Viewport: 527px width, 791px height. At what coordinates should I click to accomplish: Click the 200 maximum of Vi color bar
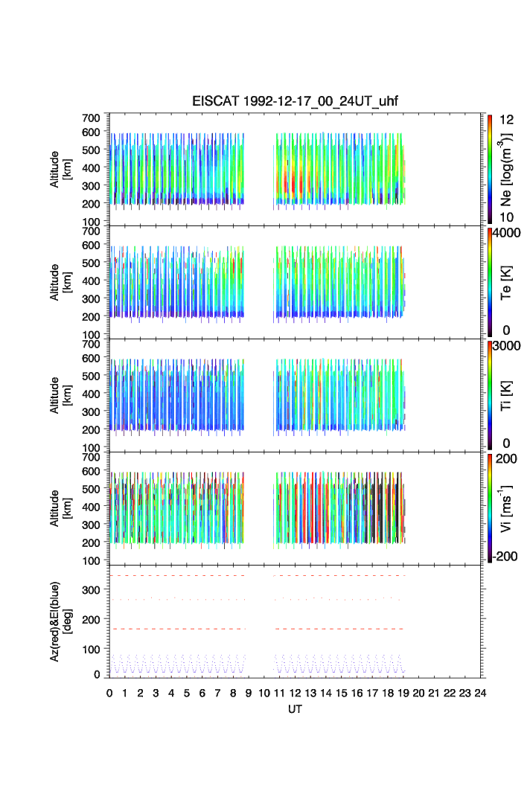click(506, 458)
